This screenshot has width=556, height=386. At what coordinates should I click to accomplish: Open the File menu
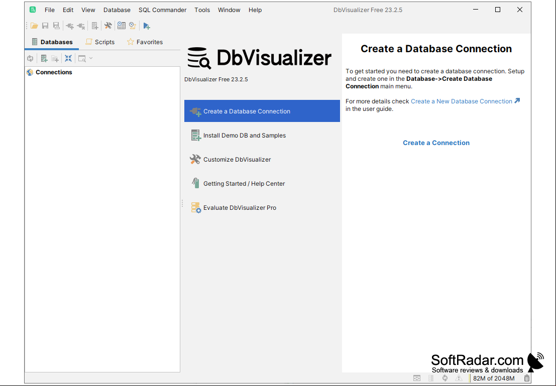tap(50, 10)
